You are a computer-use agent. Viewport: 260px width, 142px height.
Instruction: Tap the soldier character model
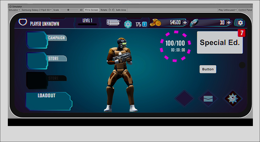121,75
